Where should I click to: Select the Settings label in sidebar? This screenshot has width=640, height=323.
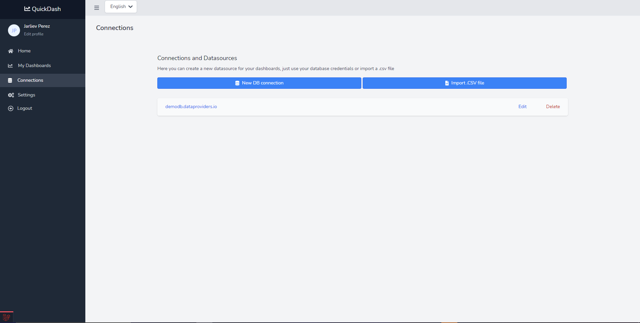[26, 95]
